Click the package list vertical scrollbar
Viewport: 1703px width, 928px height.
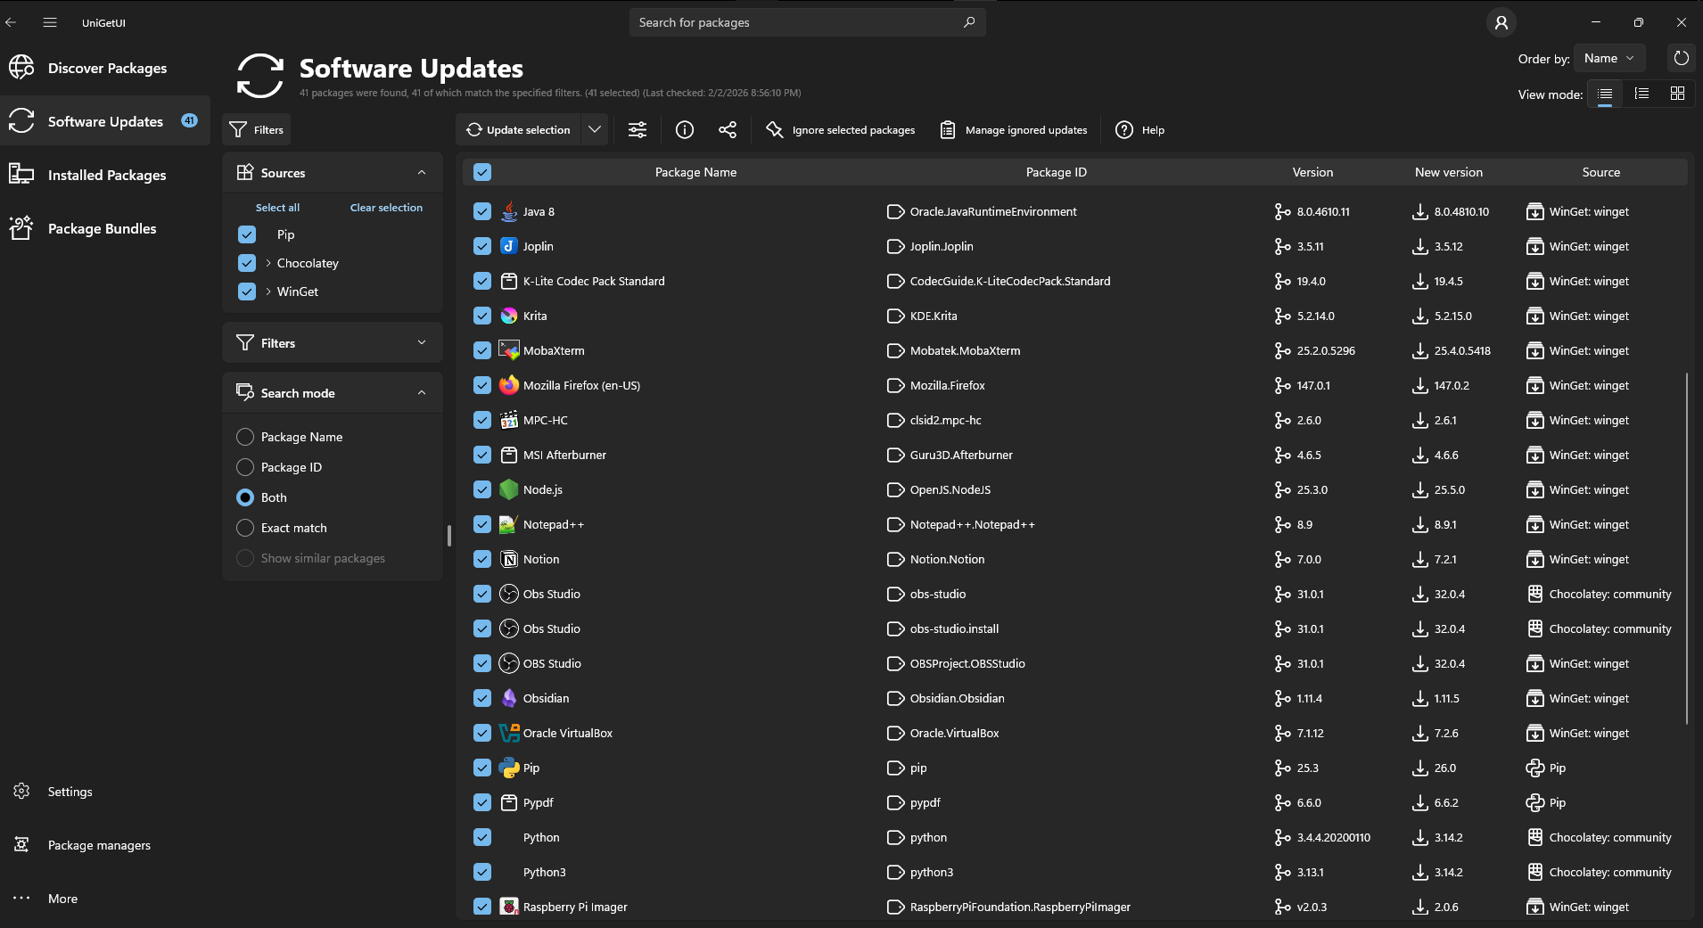point(1687,548)
